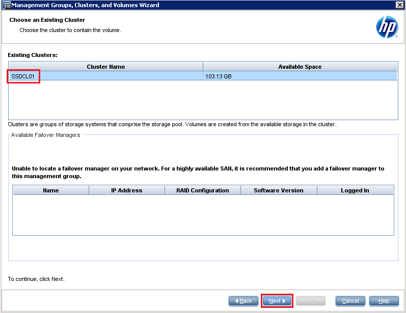The height and width of the screenshot is (313, 406).
Task: Click the Logged In column header
Action: (x=355, y=190)
